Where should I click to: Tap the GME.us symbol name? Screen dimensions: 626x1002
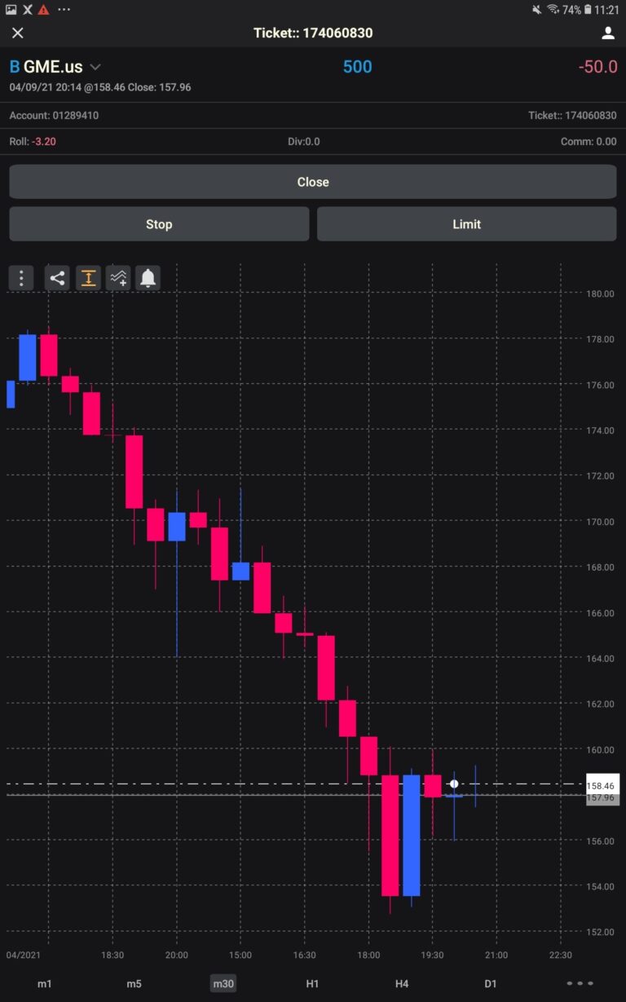[53, 67]
